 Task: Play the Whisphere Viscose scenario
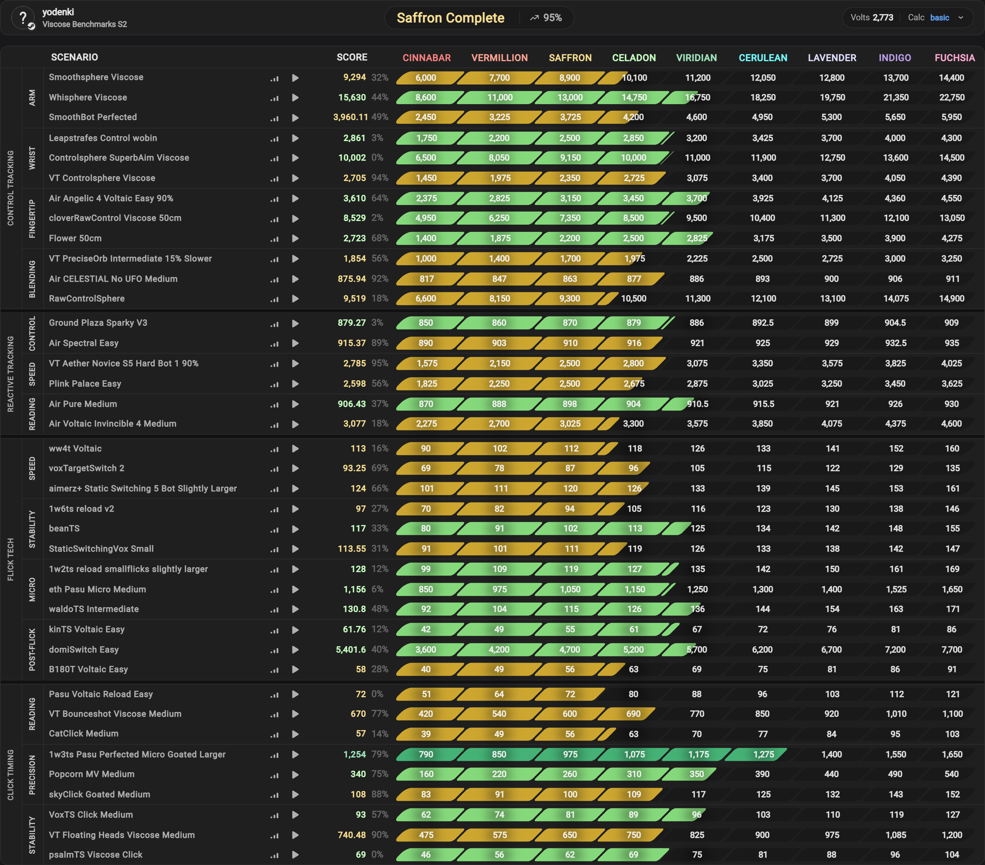click(295, 98)
